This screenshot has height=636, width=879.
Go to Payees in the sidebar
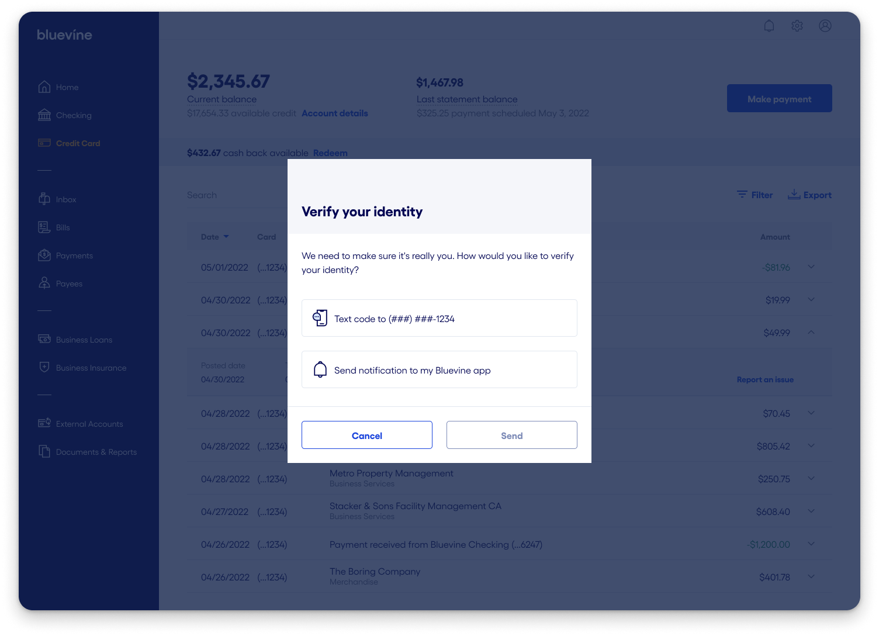click(x=69, y=284)
